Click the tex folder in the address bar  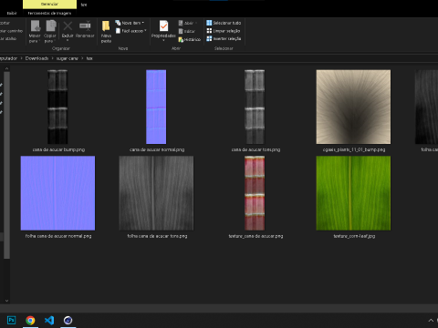pyautogui.click(x=89, y=58)
